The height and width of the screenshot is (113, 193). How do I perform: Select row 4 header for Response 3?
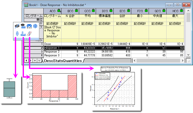[34, 55]
